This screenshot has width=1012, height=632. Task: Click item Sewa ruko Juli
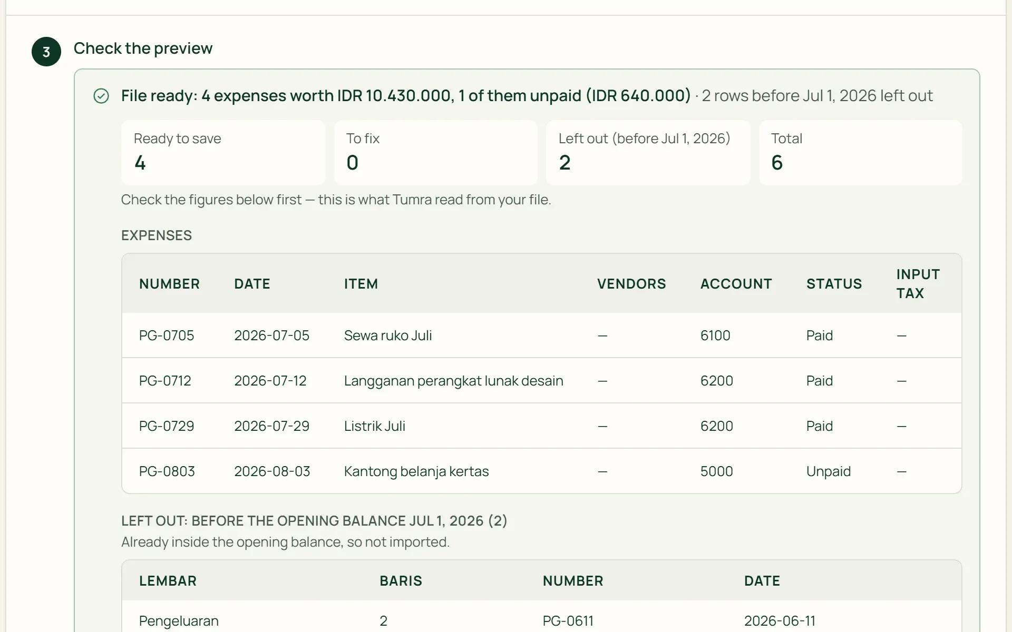[x=388, y=335]
